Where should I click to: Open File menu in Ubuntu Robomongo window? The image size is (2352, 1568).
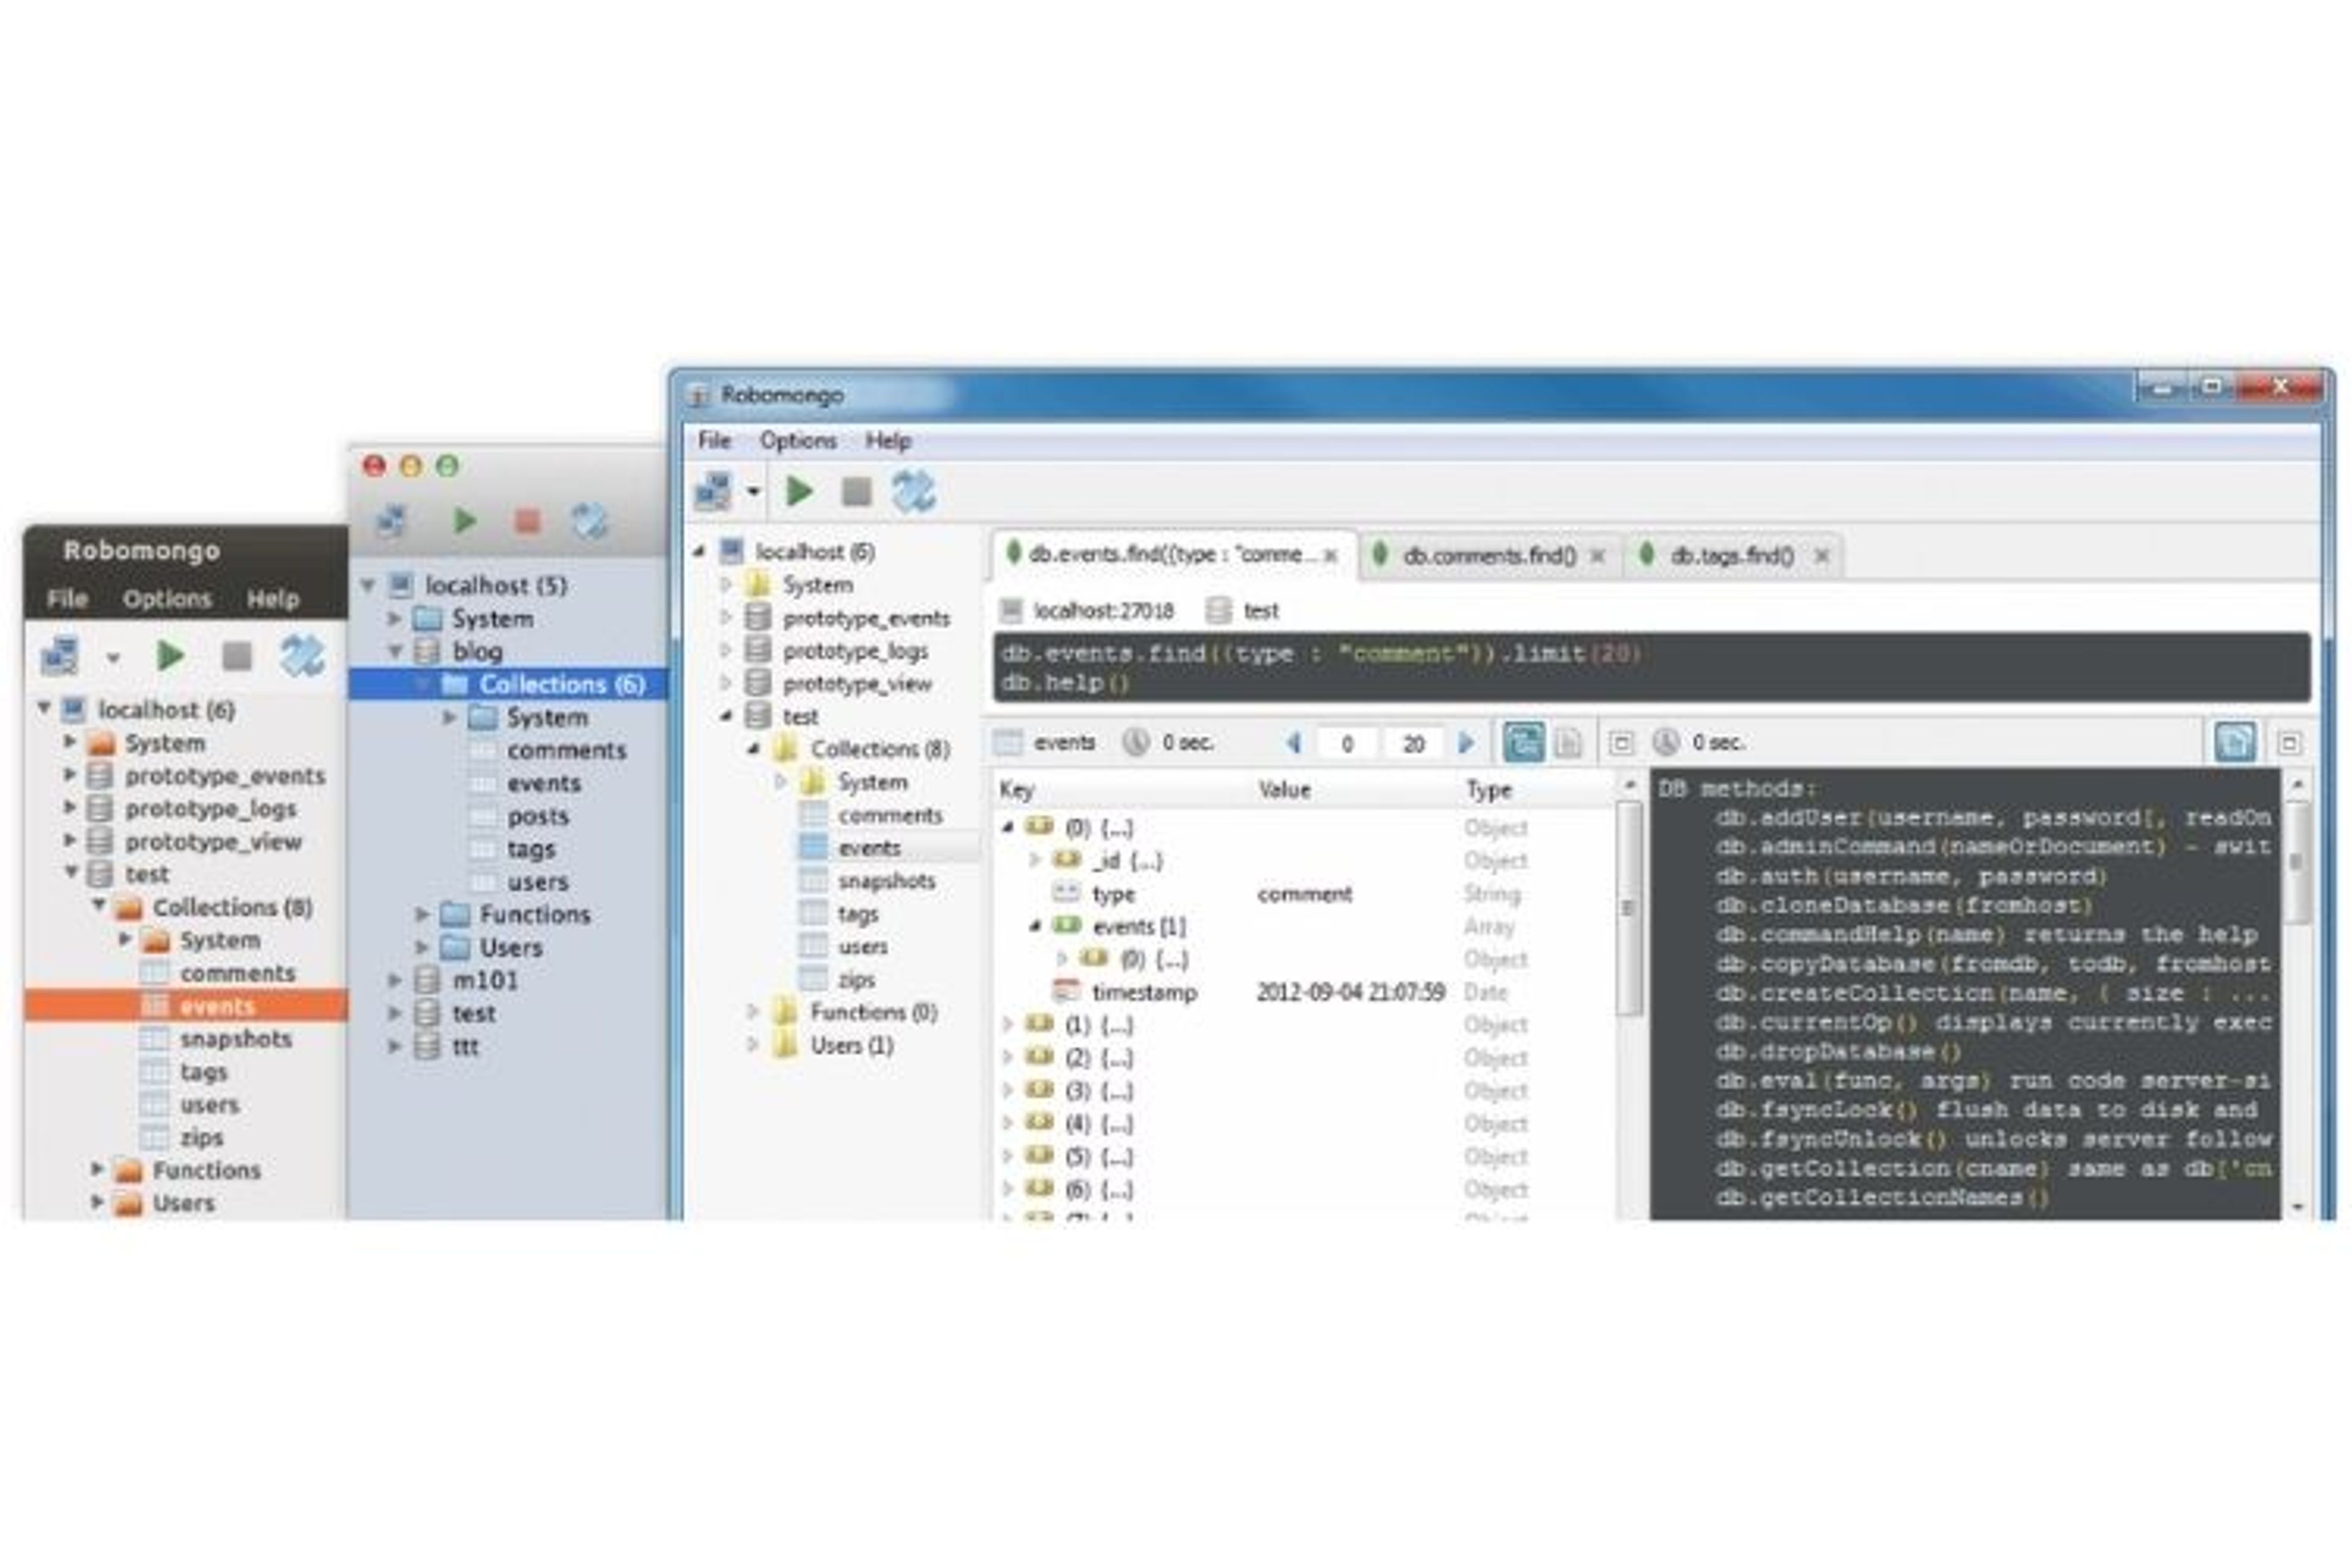[x=67, y=598]
